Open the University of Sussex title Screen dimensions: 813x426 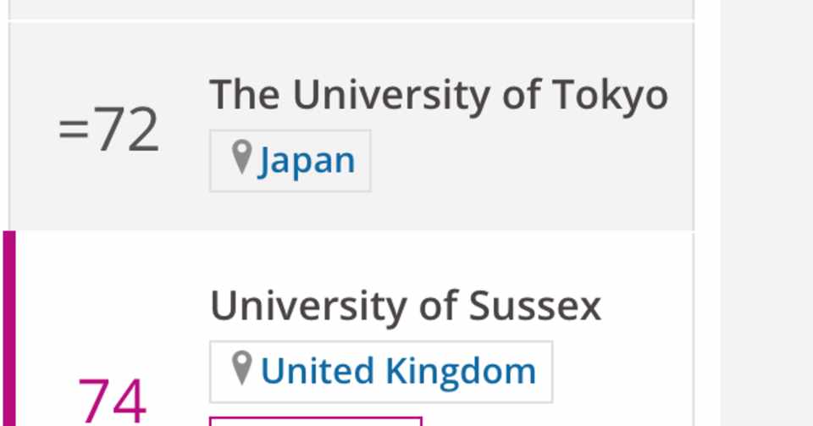405,306
